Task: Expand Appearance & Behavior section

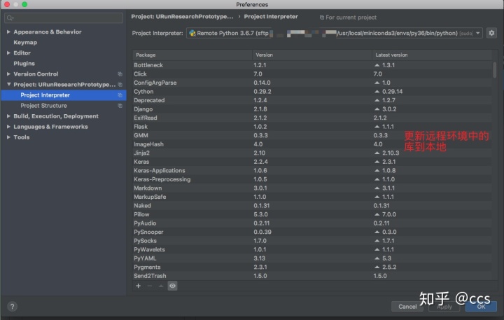Action: coord(8,32)
